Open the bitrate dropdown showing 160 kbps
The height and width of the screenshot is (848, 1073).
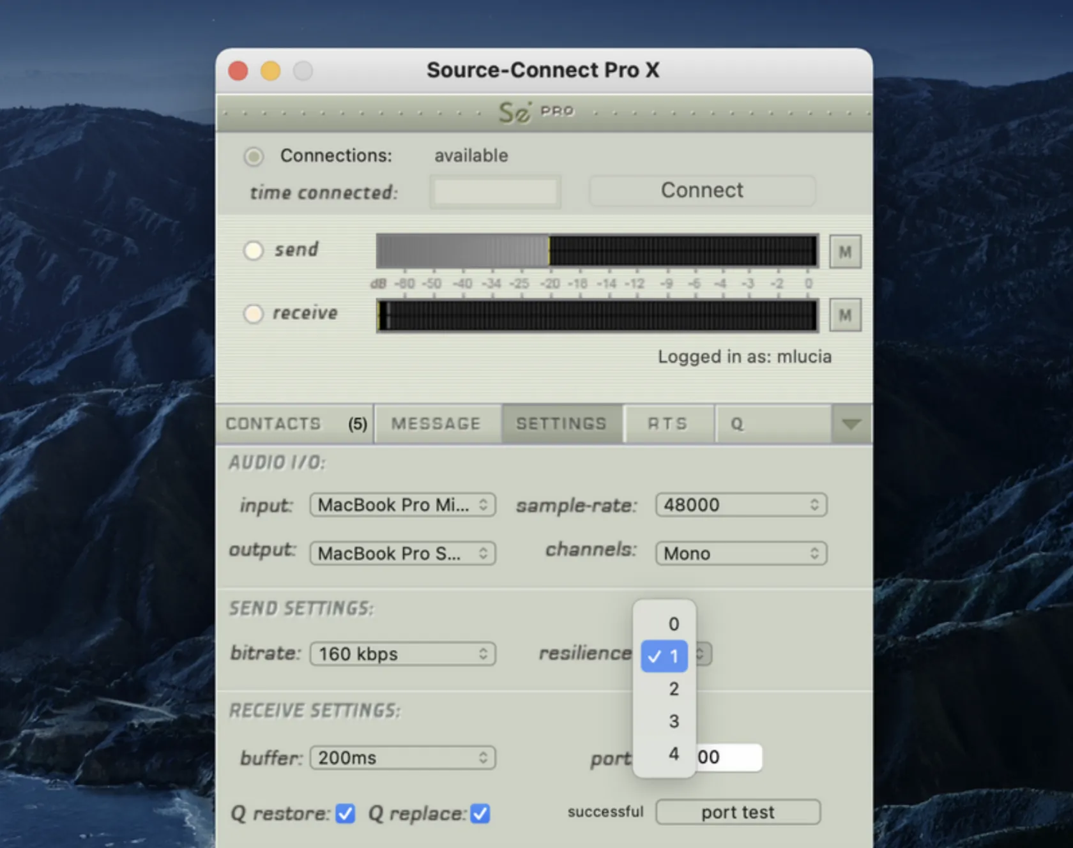(x=403, y=654)
